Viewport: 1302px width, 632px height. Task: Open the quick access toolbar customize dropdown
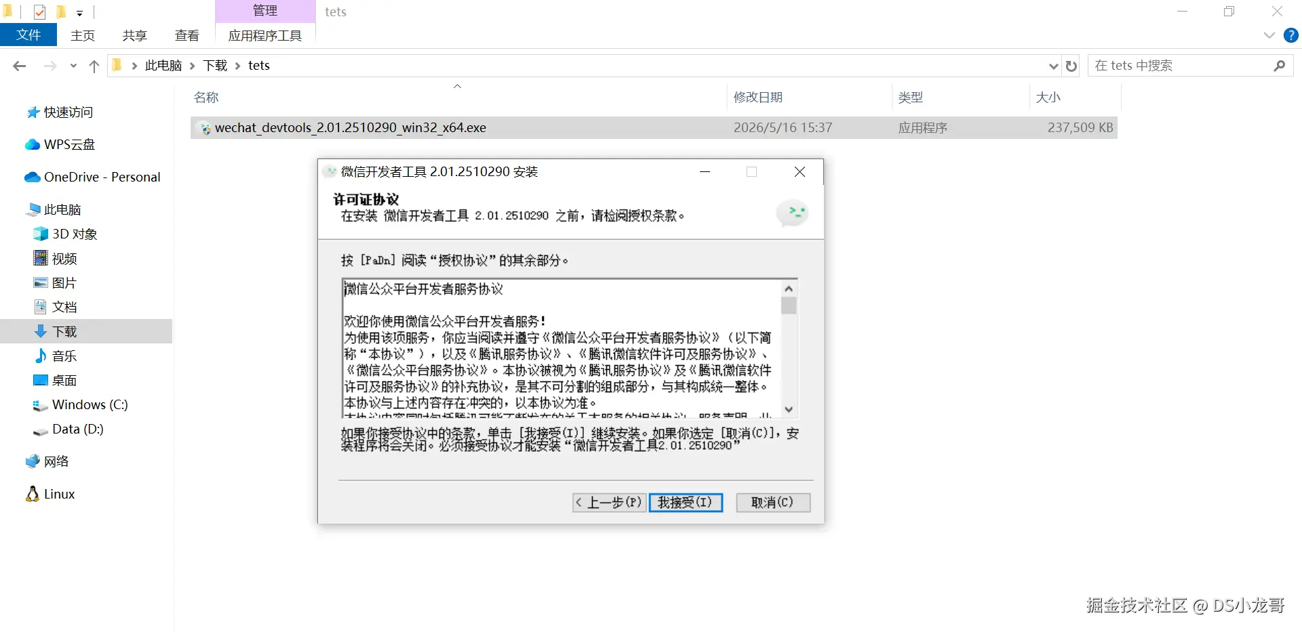(x=79, y=13)
